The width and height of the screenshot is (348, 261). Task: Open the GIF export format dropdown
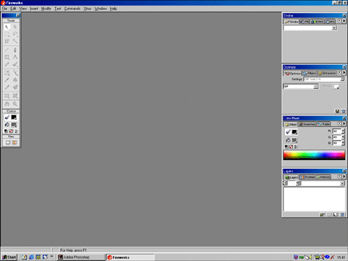point(316,86)
